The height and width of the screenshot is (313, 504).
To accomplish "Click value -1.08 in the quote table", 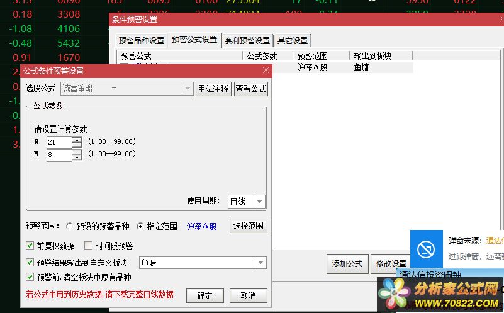I will [x=21, y=28].
